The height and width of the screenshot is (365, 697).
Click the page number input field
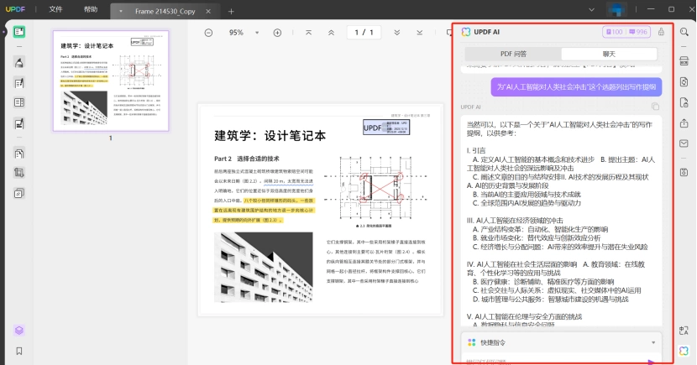pyautogui.click(x=364, y=33)
